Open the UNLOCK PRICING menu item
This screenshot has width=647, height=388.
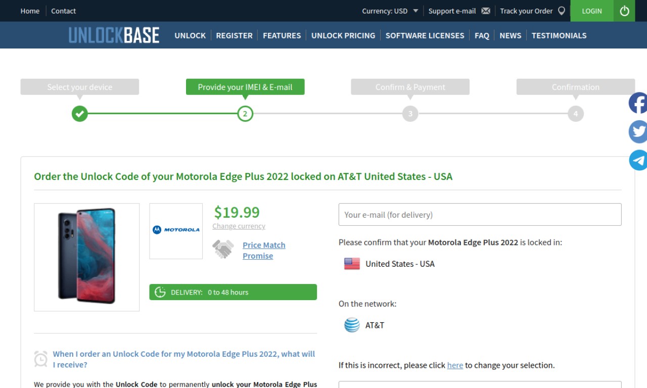pyautogui.click(x=343, y=35)
